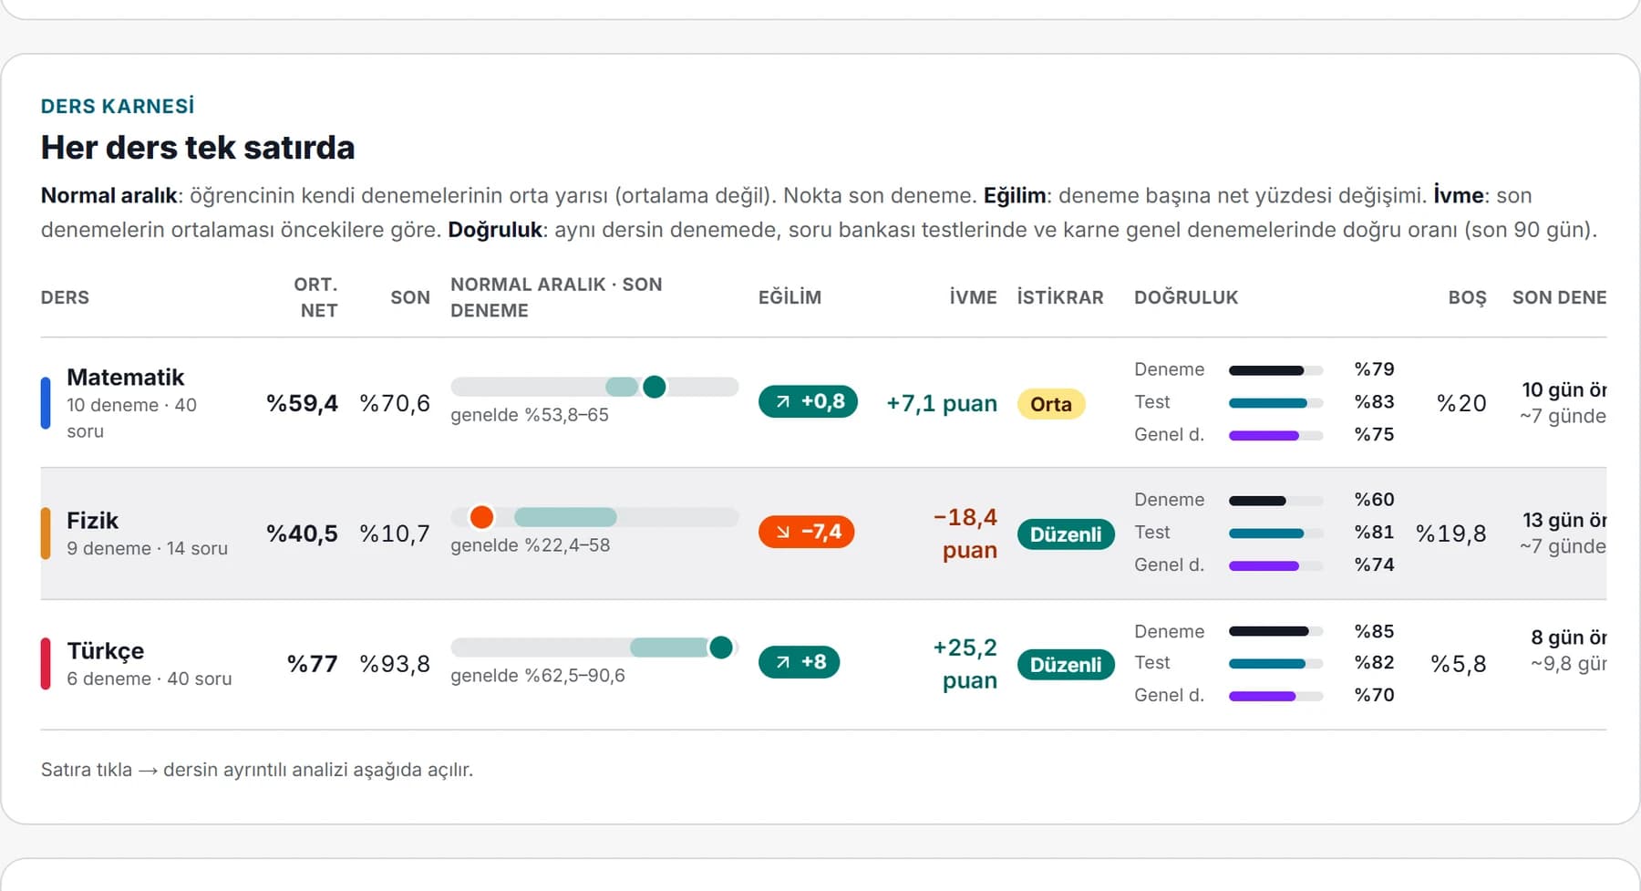This screenshot has height=891, width=1641.
Task: Click the Düzenli badge in the Fizik row
Action: pos(1066,534)
